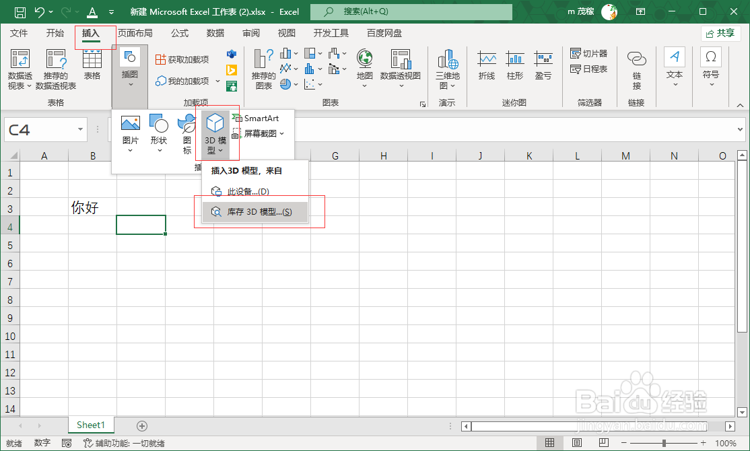
Task: Click the zoom in plus button
Action: tap(703, 444)
